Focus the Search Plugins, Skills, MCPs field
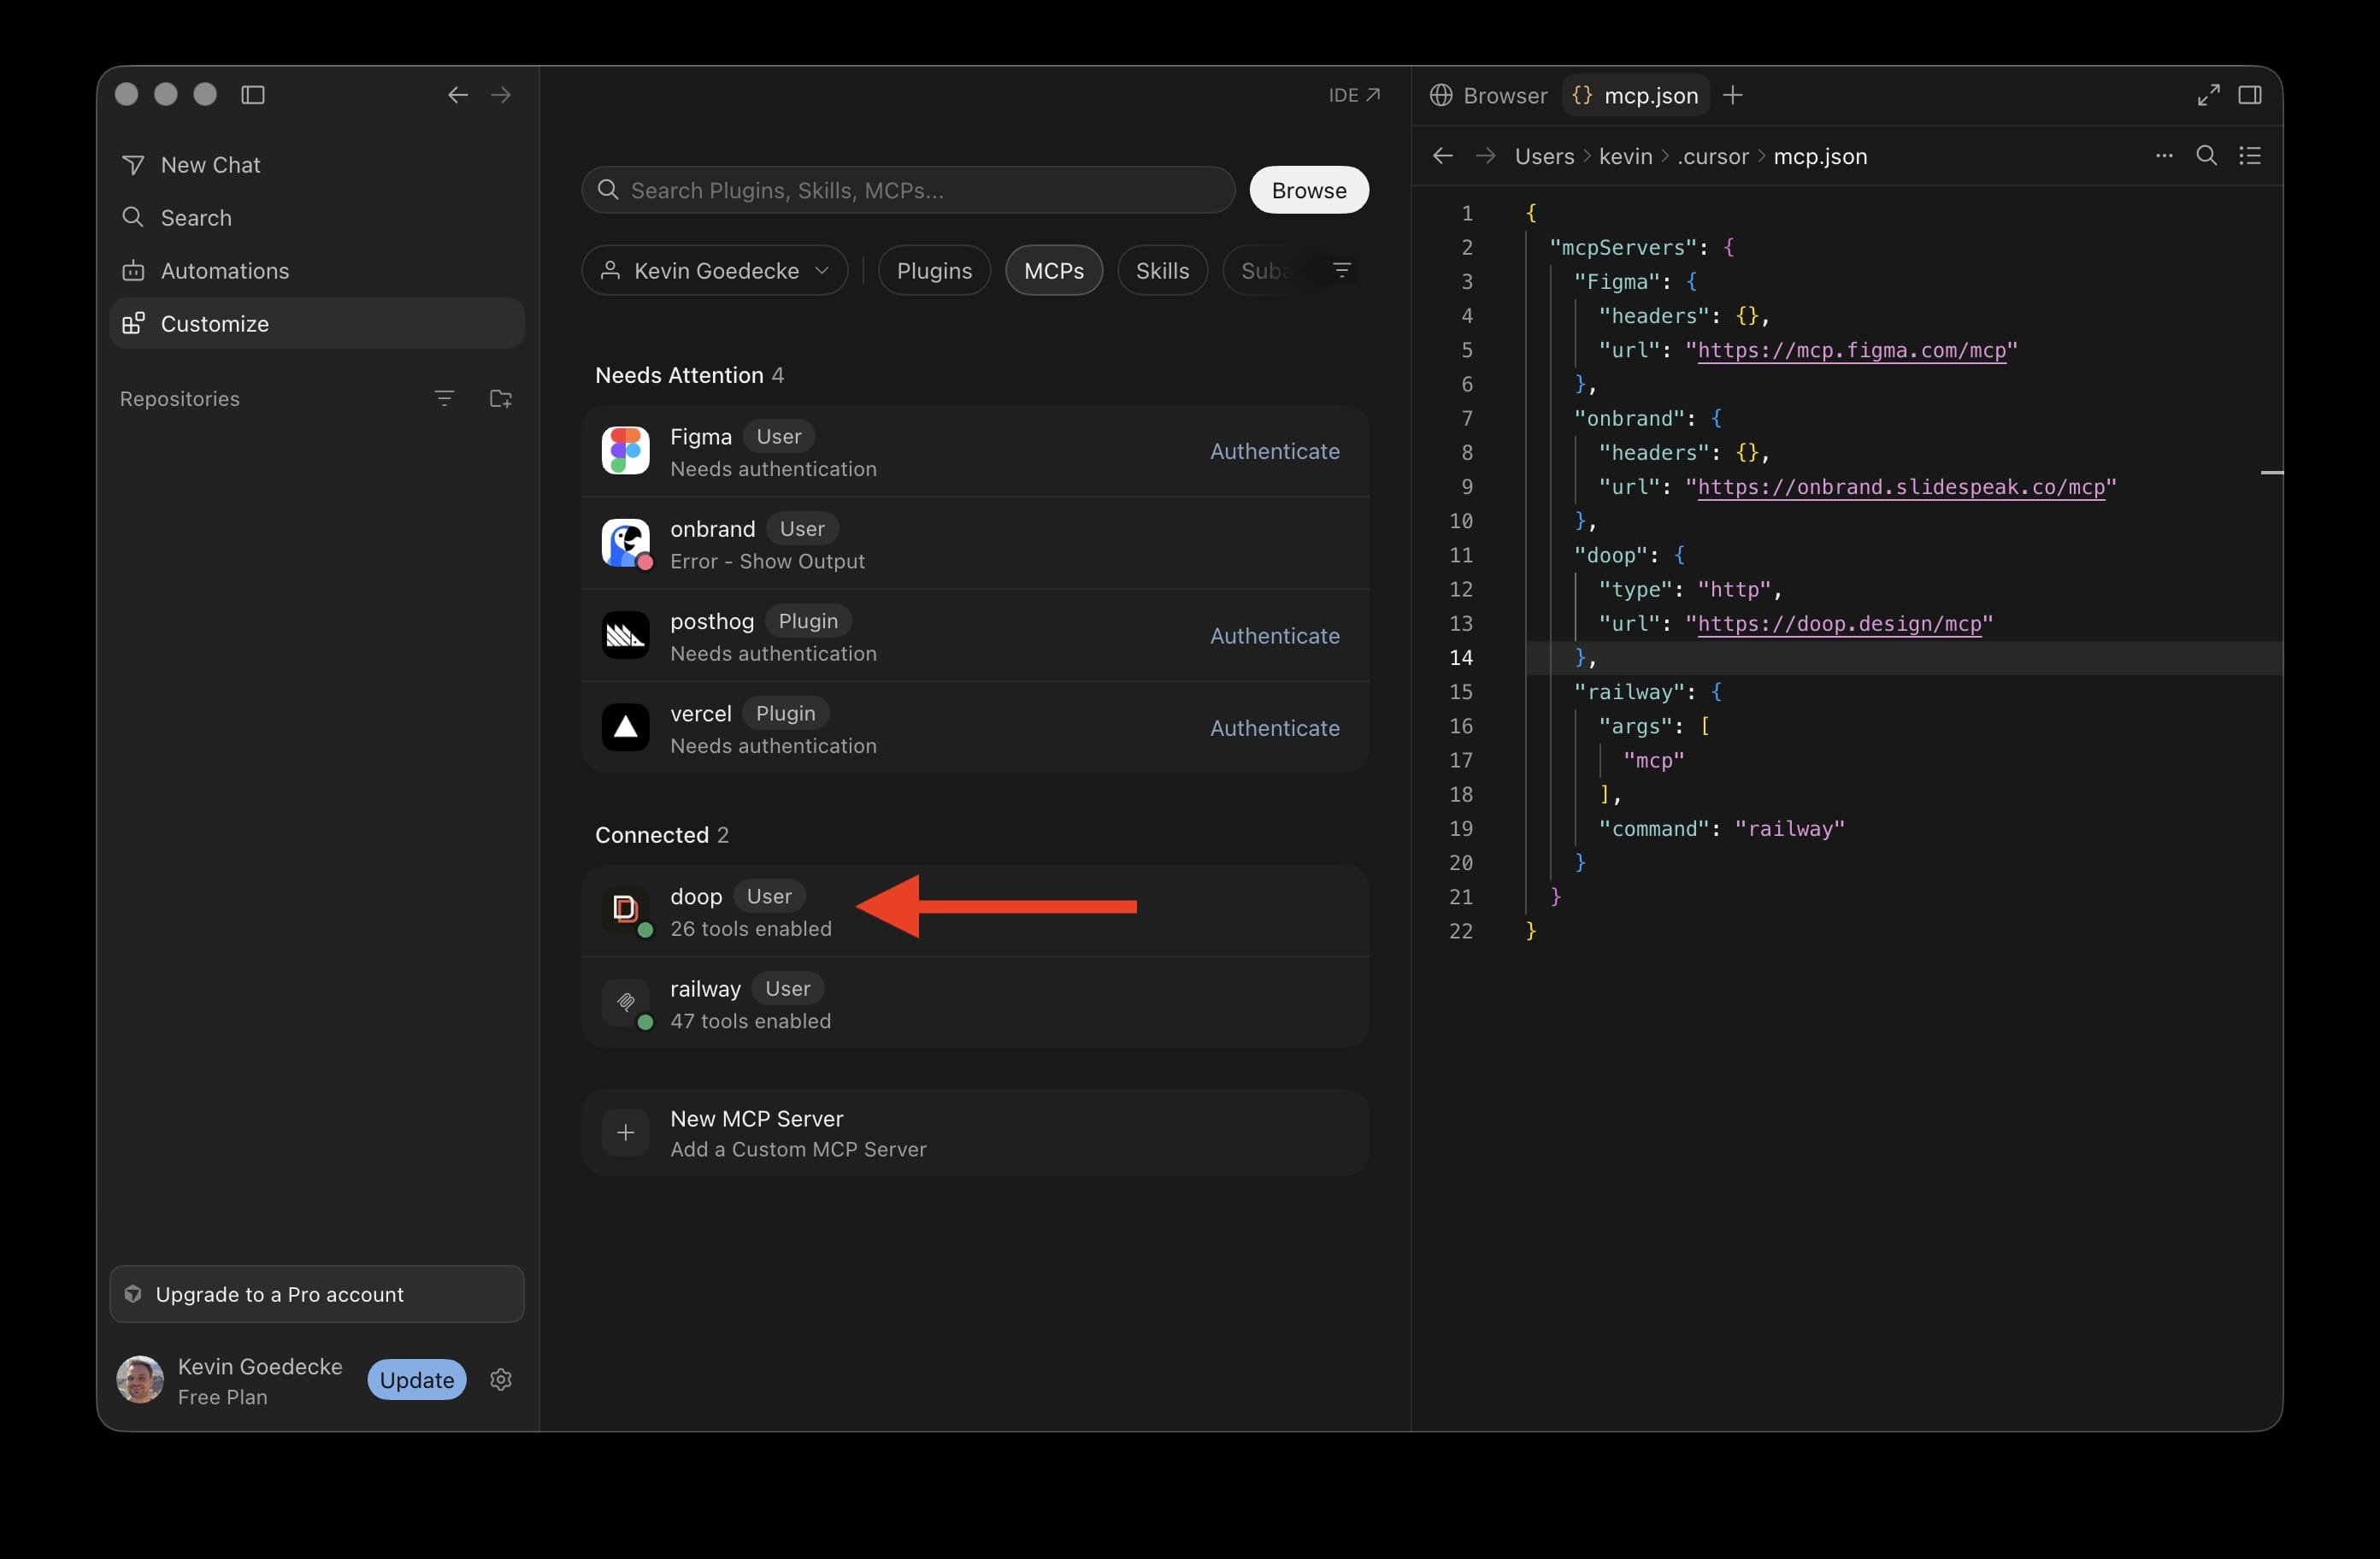2380x1559 pixels. [x=908, y=190]
